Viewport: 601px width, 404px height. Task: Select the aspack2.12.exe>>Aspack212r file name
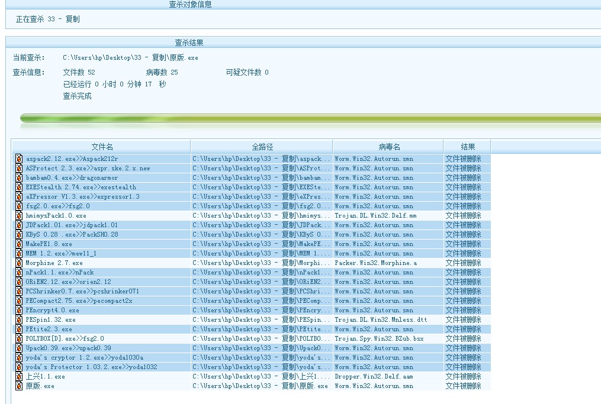[x=72, y=159]
